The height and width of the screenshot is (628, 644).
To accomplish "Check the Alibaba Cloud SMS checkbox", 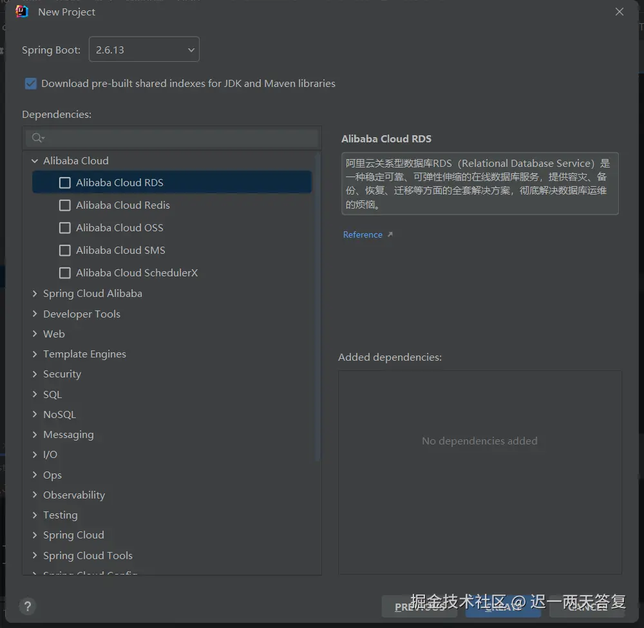I will 65,251.
